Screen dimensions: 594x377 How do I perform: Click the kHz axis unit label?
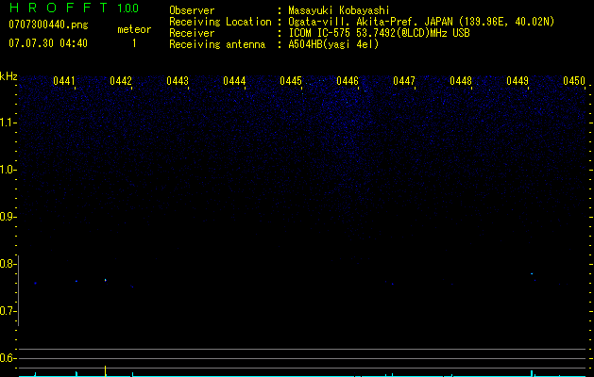point(8,76)
